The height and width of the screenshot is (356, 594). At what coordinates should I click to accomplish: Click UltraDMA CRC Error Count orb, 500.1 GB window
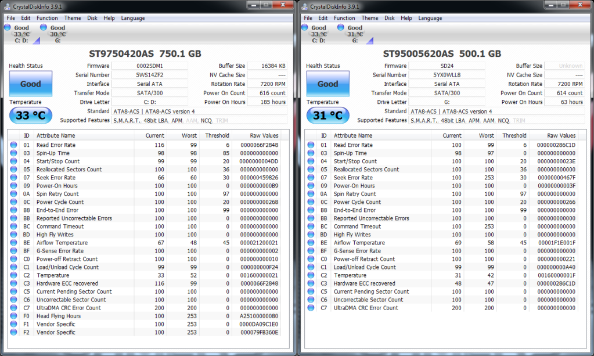pos(311,308)
